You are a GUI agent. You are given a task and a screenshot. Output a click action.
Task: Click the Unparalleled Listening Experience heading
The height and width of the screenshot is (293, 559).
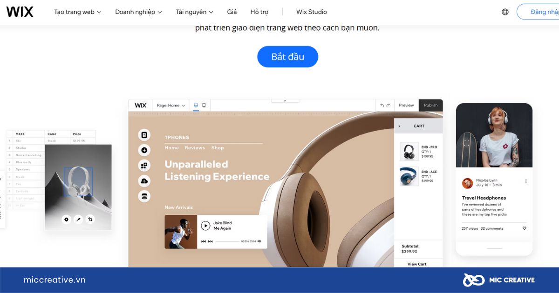(217, 170)
